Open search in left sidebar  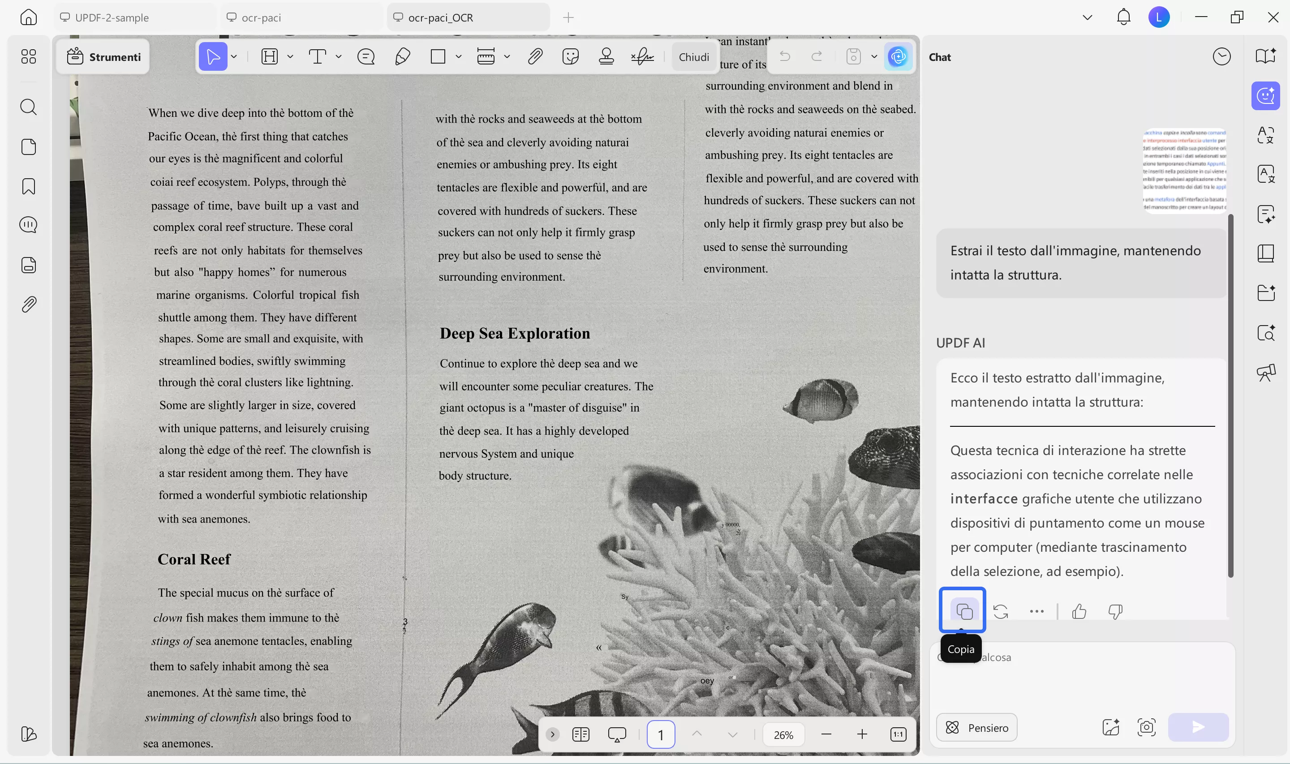click(x=28, y=107)
